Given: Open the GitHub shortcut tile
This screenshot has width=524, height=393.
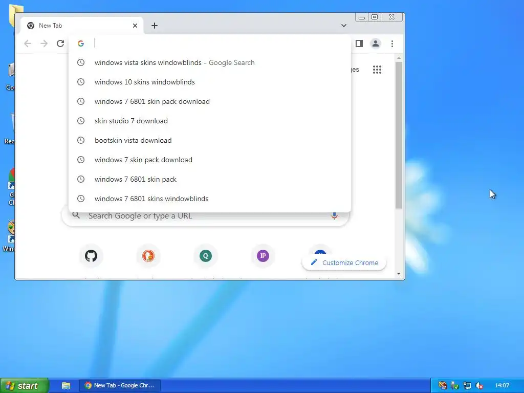Looking at the screenshot, I should [x=91, y=256].
